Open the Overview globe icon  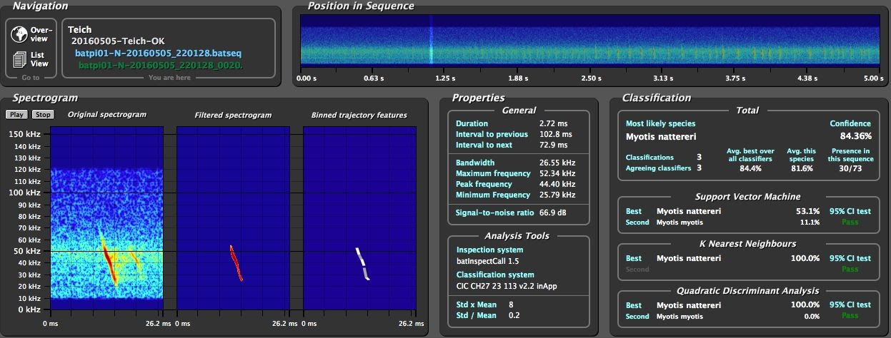pos(19,34)
